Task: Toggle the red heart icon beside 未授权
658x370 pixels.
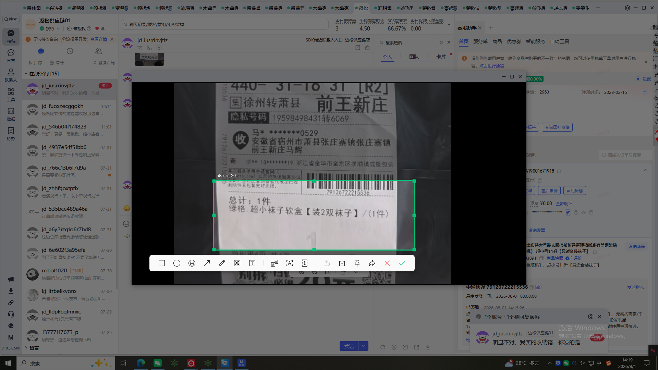Action: [97, 29]
